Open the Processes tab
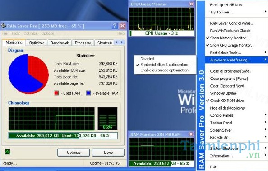 coord(83,43)
